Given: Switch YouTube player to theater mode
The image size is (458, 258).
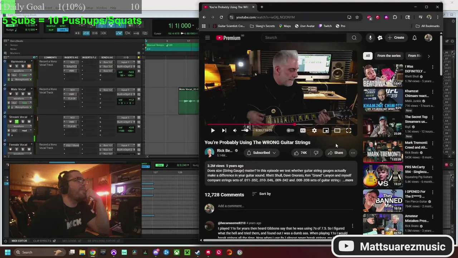Looking at the screenshot, I should [x=337, y=130].
